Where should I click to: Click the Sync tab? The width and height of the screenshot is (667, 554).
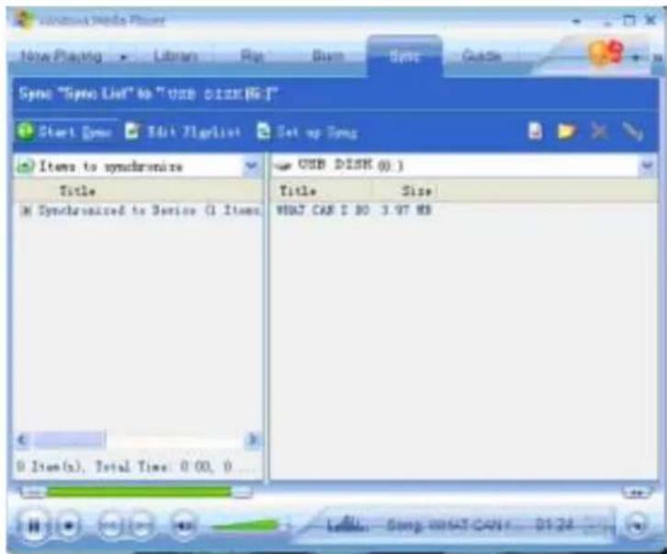tap(404, 56)
